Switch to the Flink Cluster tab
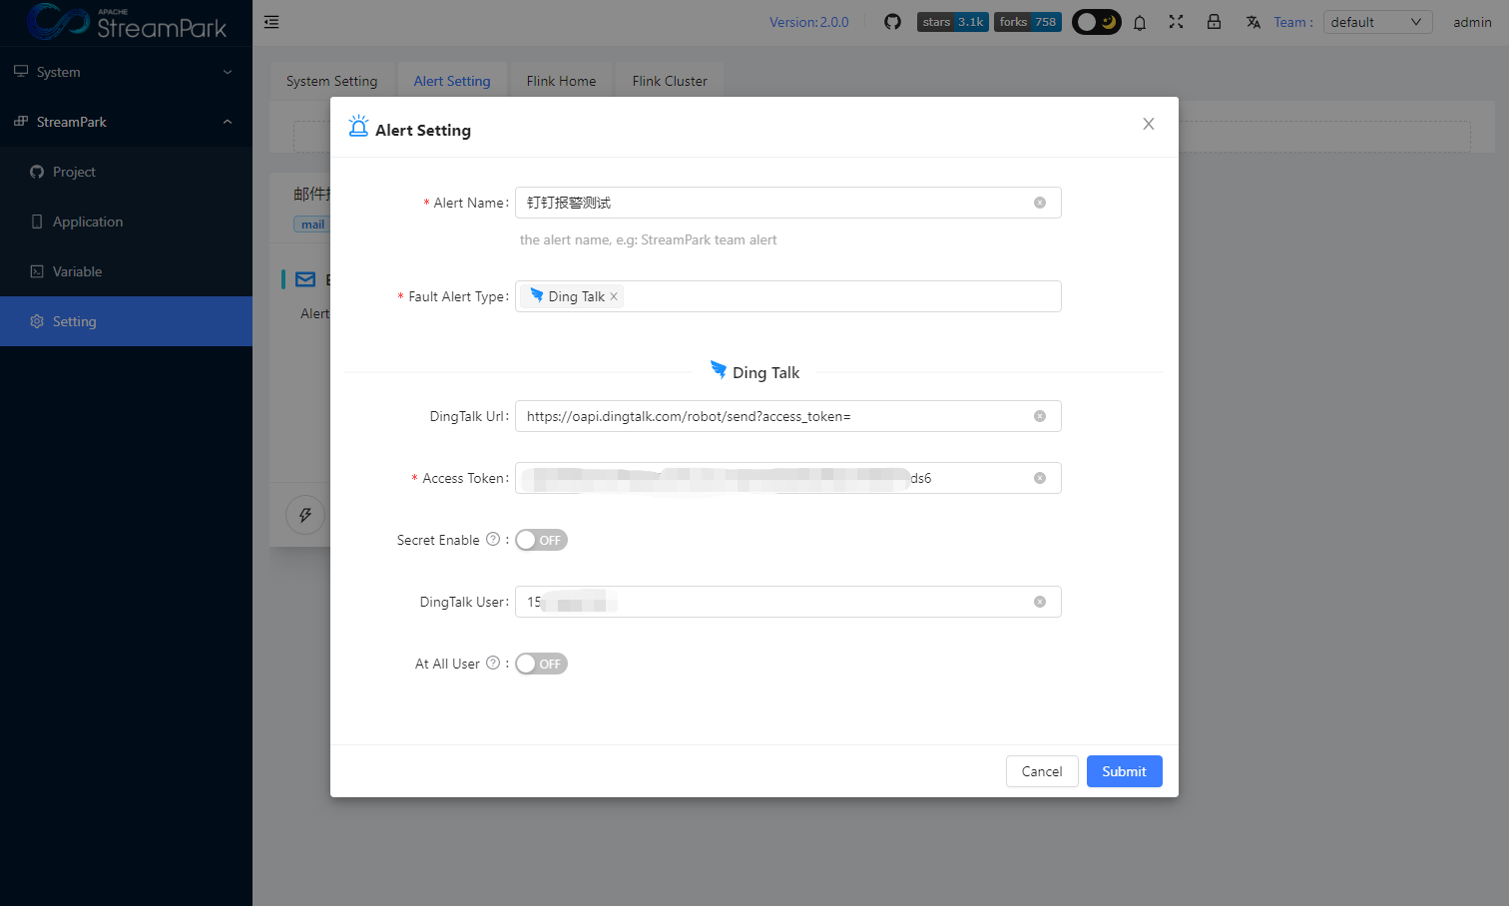 (x=670, y=81)
